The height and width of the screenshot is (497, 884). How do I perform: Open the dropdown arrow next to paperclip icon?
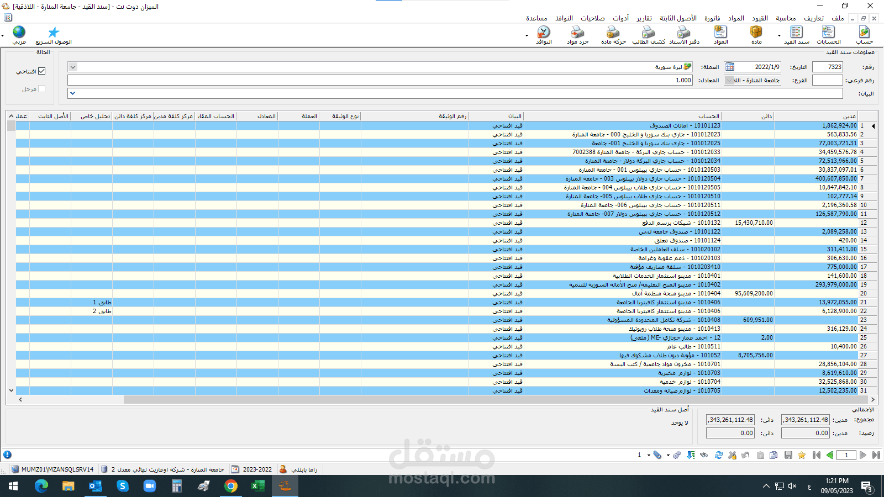click(649, 456)
